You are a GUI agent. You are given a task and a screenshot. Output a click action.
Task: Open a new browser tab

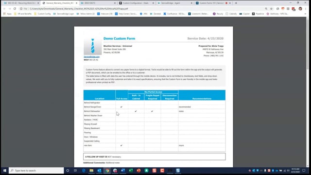click(236, 3)
